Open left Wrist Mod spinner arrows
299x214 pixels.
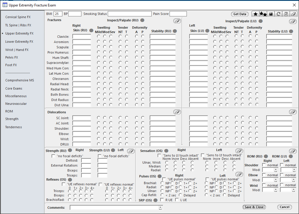294,190
